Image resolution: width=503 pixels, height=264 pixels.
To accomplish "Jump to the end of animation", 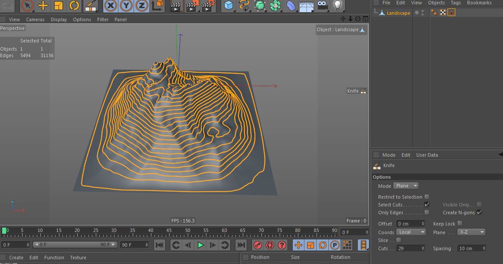I will (x=241, y=245).
